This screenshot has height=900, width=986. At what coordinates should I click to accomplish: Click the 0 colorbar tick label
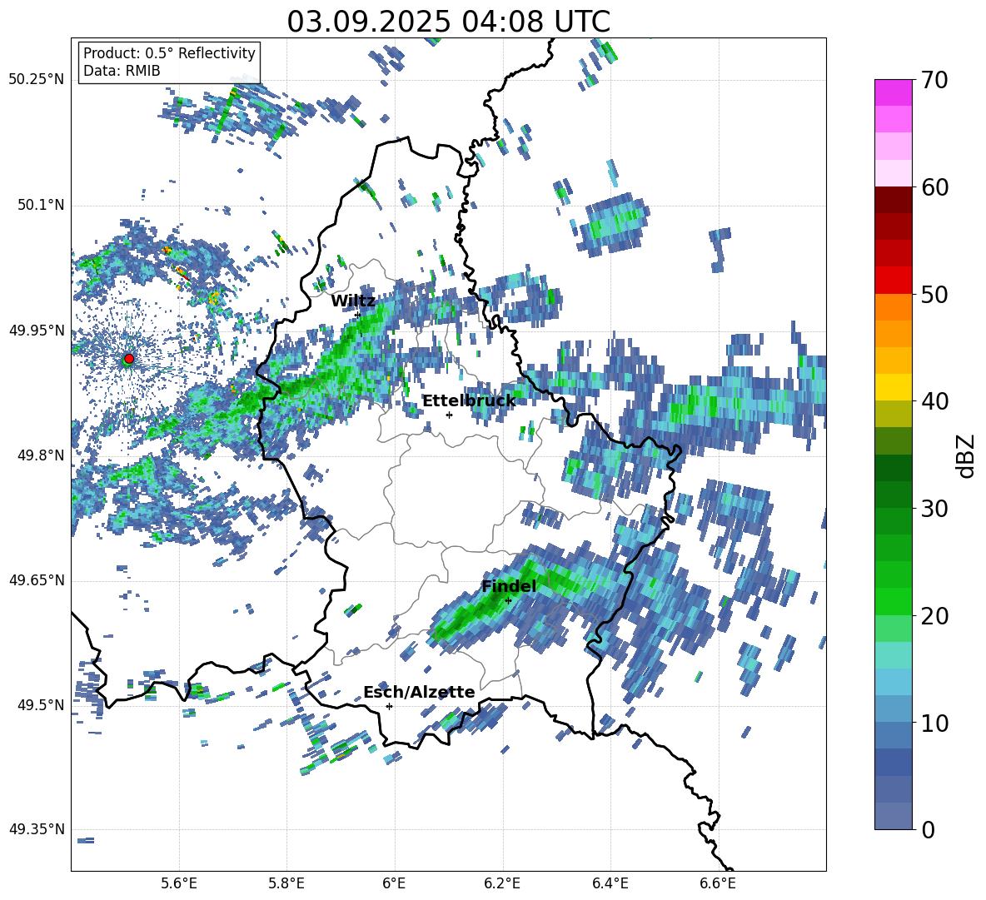click(928, 829)
